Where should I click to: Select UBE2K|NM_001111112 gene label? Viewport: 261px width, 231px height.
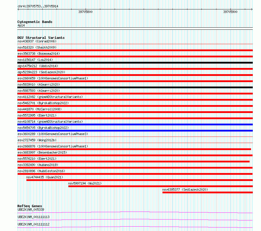point(33,224)
